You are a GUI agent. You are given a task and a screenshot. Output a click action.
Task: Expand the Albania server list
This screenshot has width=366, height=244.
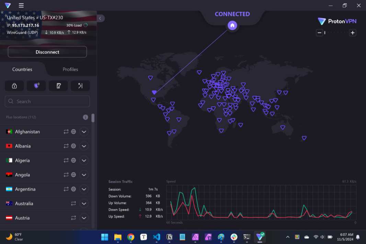pos(84,146)
